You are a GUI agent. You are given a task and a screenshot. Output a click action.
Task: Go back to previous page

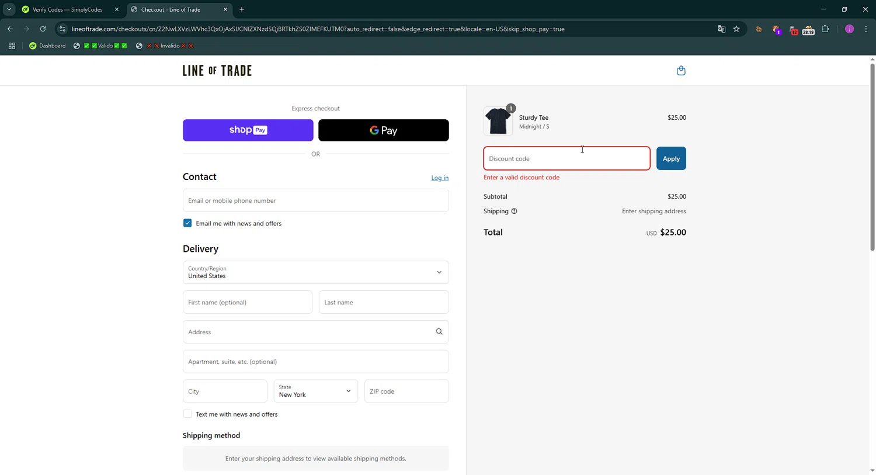(10, 29)
